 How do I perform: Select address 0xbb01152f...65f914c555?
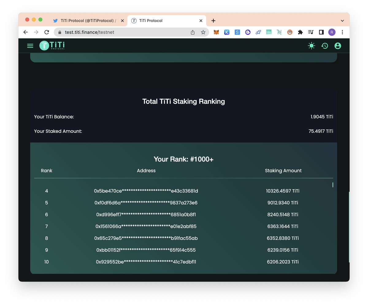(146, 250)
